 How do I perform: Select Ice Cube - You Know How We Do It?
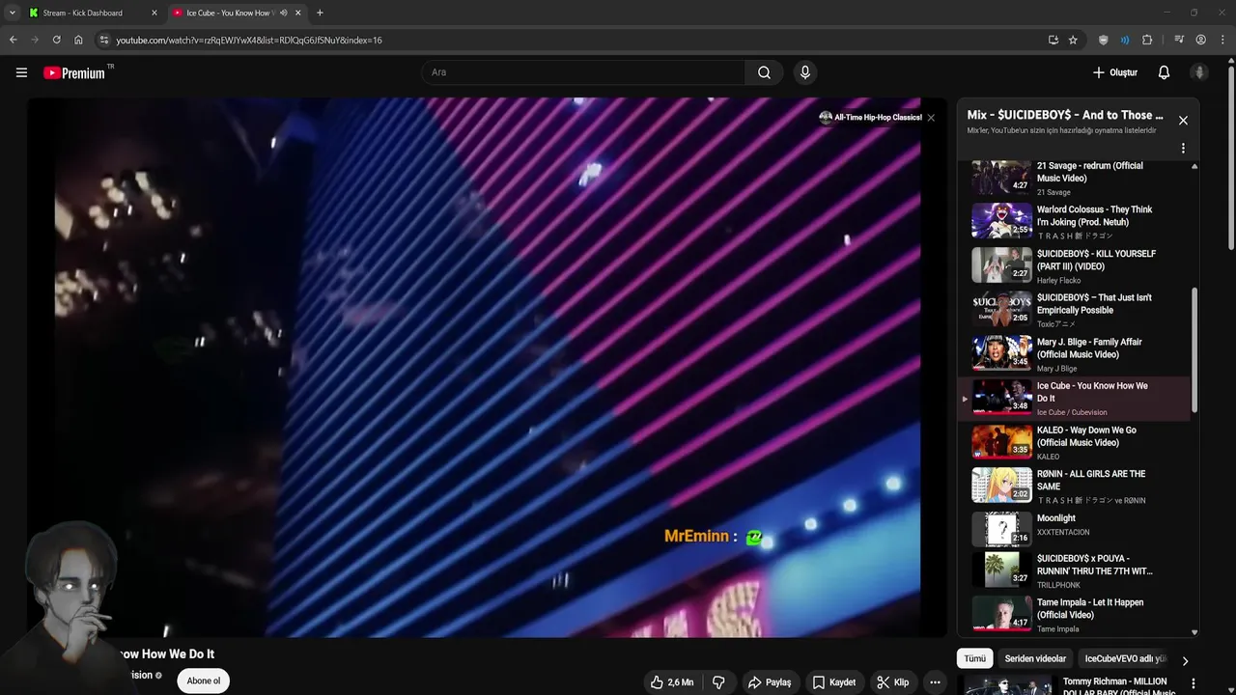(1074, 399)
